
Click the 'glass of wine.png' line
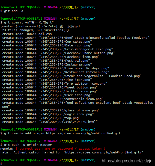coord(51,110)
